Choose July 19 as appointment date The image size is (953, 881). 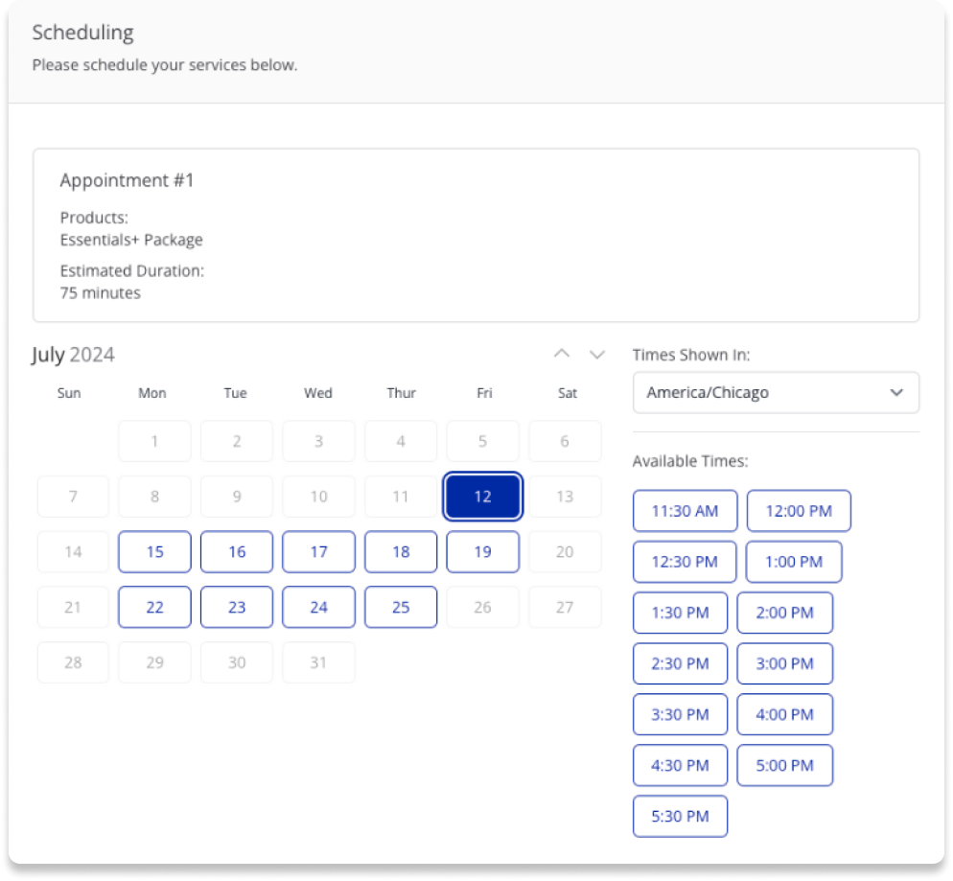[x=482, y=552]
